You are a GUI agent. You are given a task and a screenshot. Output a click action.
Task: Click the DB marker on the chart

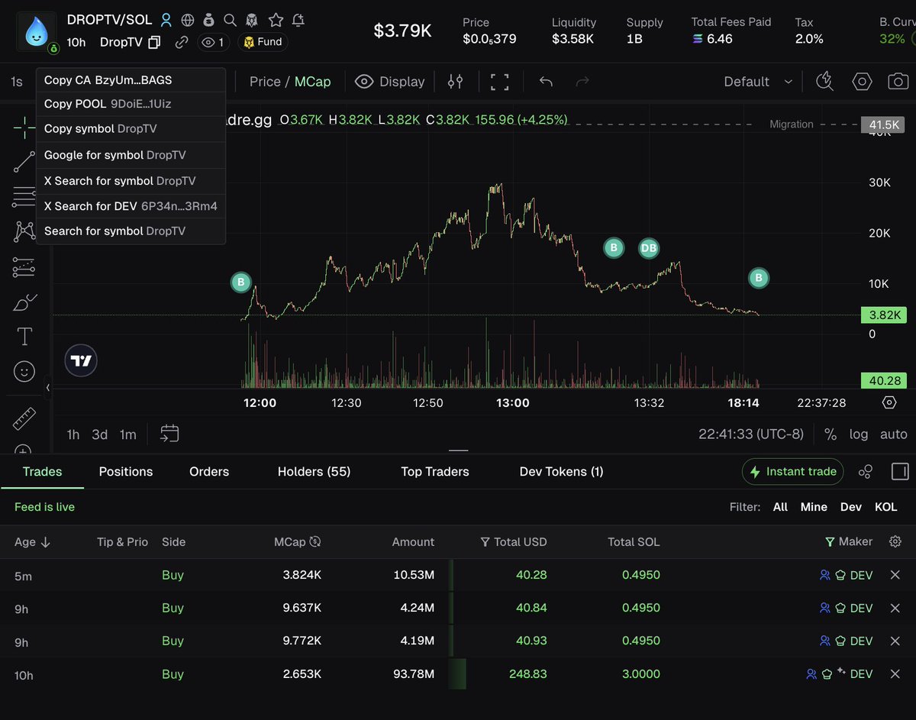(x=648, y=248)
